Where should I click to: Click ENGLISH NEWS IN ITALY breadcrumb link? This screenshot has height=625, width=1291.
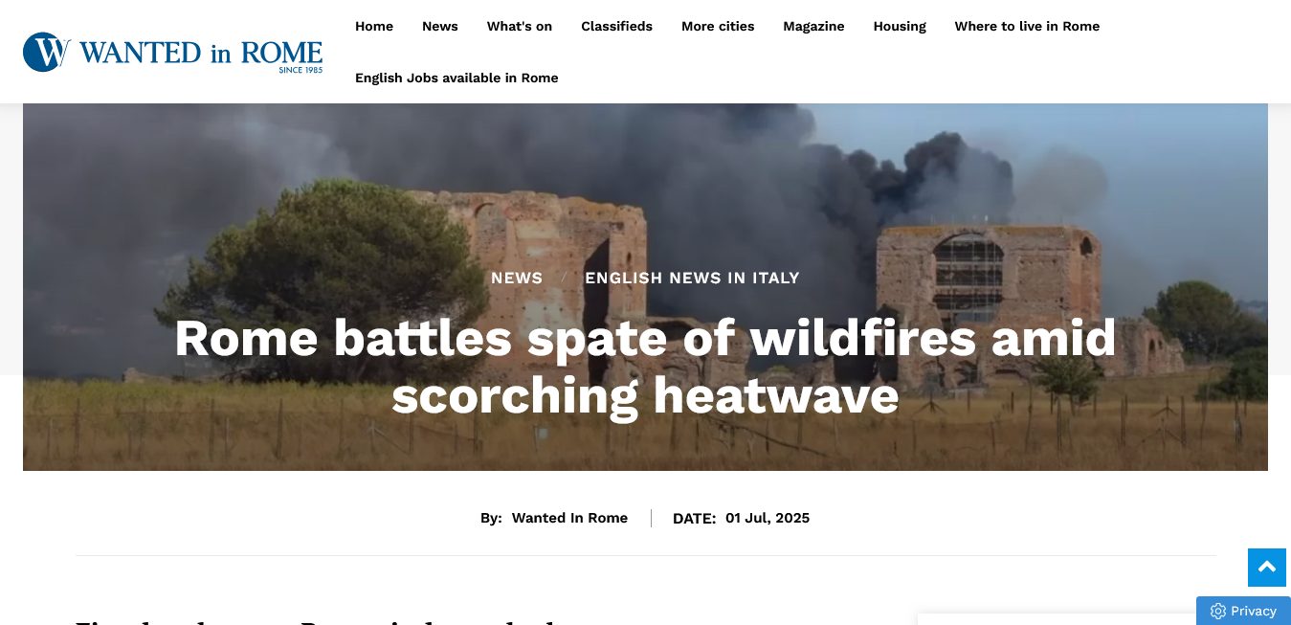(692, 278)
